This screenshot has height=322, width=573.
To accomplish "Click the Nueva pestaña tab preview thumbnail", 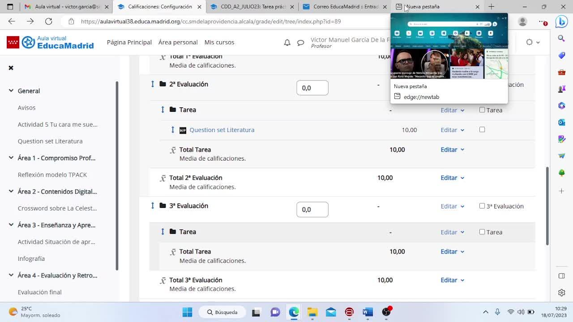I will pos(449,47).
